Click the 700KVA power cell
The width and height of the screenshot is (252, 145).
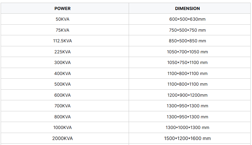tap(62, 106)
